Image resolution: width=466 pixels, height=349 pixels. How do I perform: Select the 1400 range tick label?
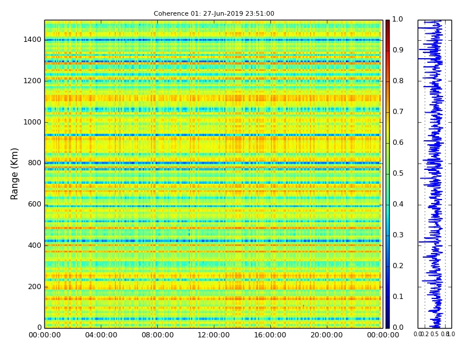tap(33, 40)
